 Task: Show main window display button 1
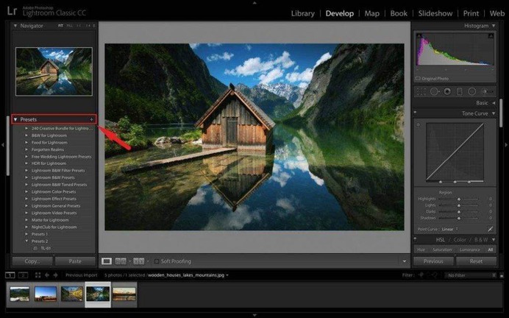point(10,275)
